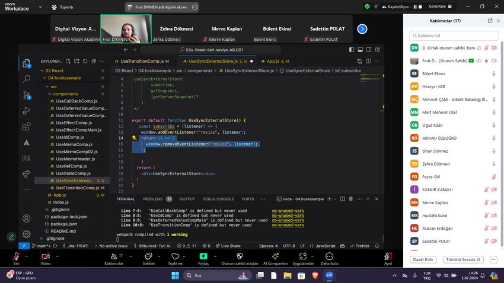504x283 pixels.
Task: Click the Split Terminal icon
Action: click(x=343, y=199)
